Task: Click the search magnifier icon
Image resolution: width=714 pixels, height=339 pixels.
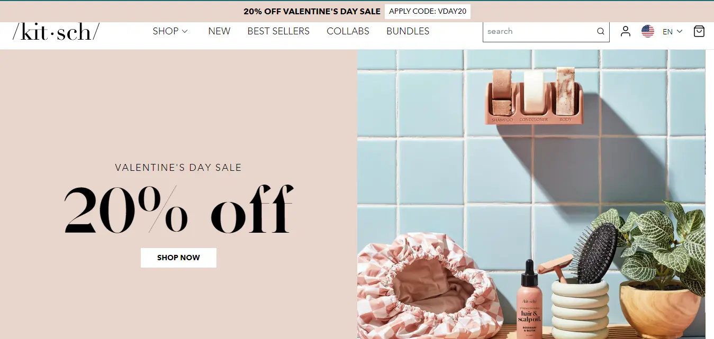Action: 600,31
